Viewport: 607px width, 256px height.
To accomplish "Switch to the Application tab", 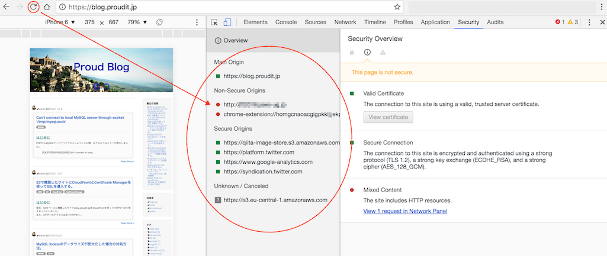I will 435,22.
